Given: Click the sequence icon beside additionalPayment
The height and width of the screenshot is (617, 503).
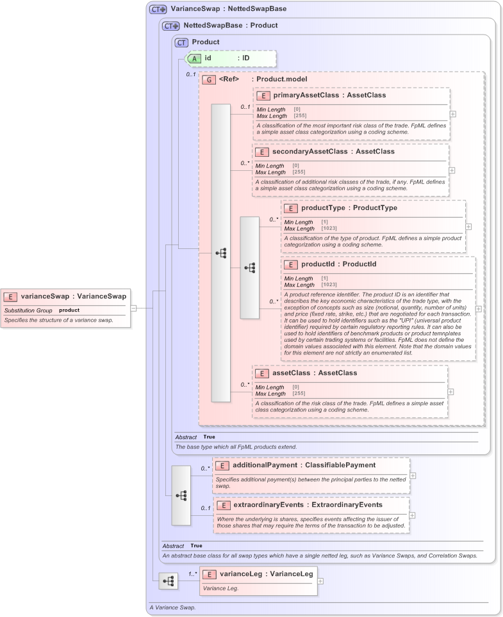Looking at the screenshot, I should 181,495.
